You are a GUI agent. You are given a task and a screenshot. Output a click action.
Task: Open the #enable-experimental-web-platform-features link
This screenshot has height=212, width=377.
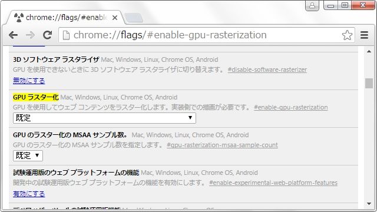(273, 183)
